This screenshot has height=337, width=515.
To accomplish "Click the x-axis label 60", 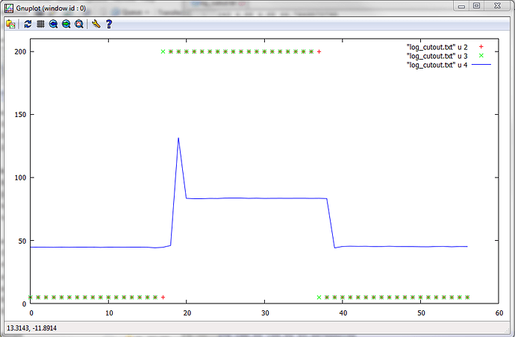I will coord(499,313).
